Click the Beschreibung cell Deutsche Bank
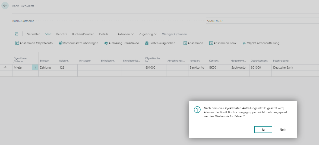This screenshot has height=145, width=319. (294, 67)
